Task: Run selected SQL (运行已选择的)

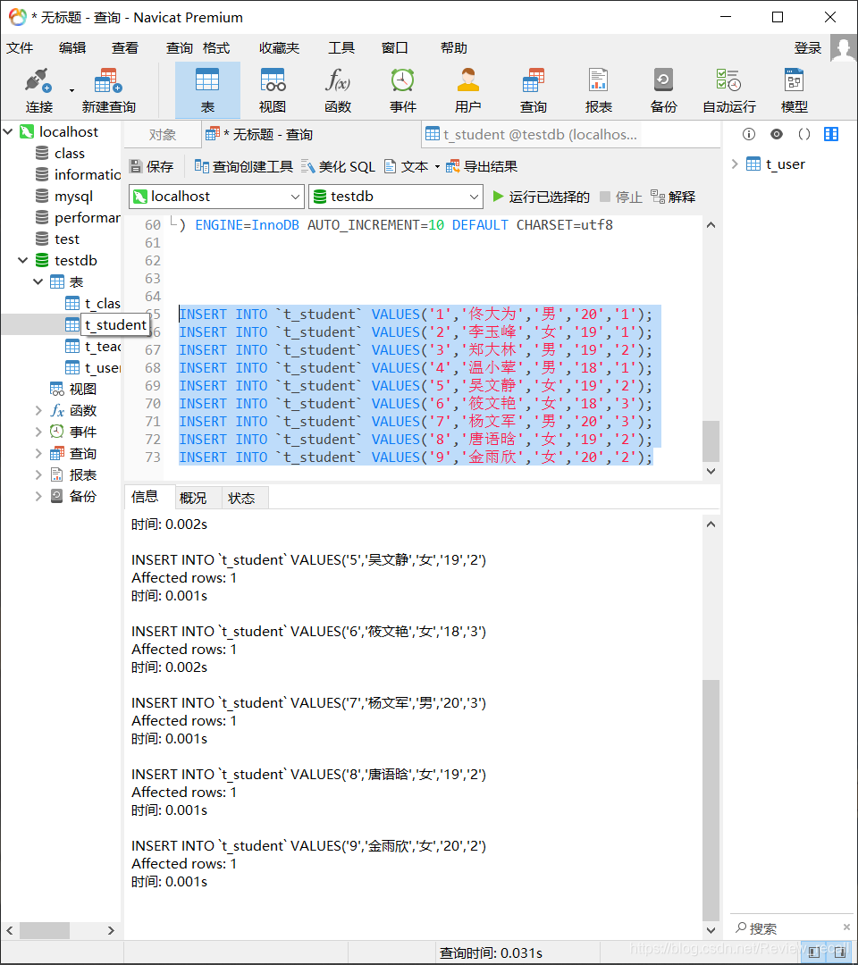Action: coord(542,197)
